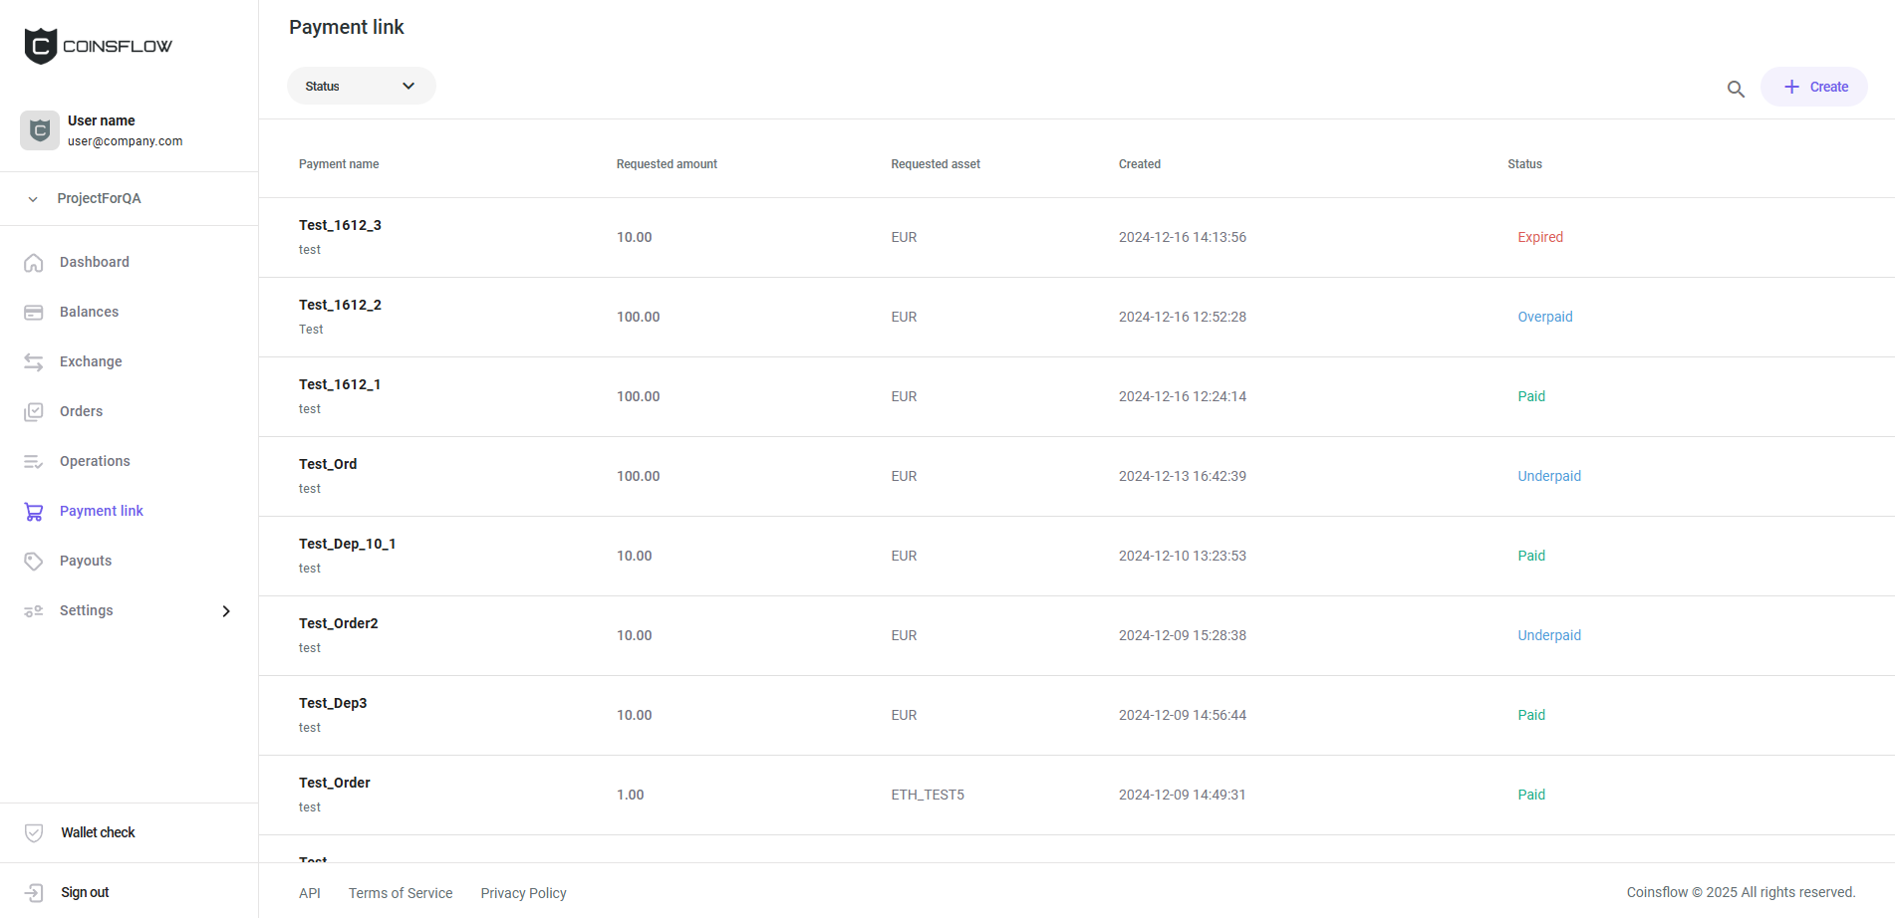
Task: Select the Operations list icon
Action: pyautogui.click(x=34, y=461)
